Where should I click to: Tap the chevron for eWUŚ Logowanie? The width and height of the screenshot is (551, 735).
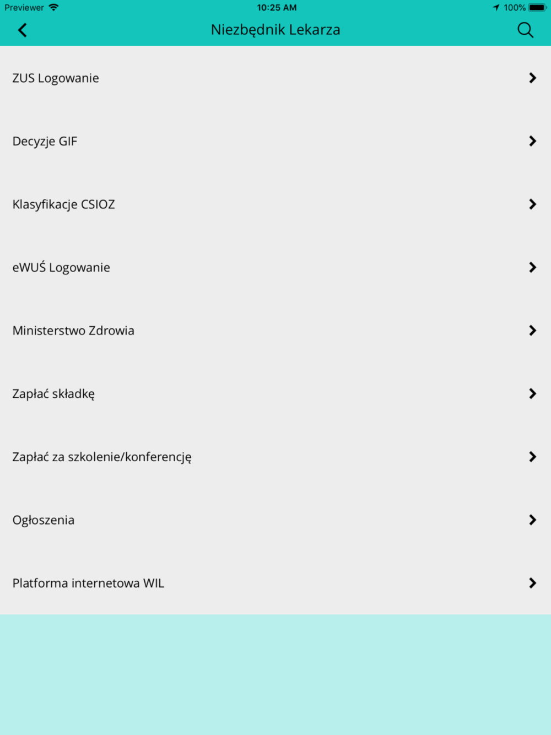coord(532,267)
